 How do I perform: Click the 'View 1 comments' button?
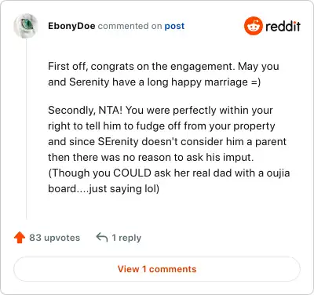click(157, 269)
